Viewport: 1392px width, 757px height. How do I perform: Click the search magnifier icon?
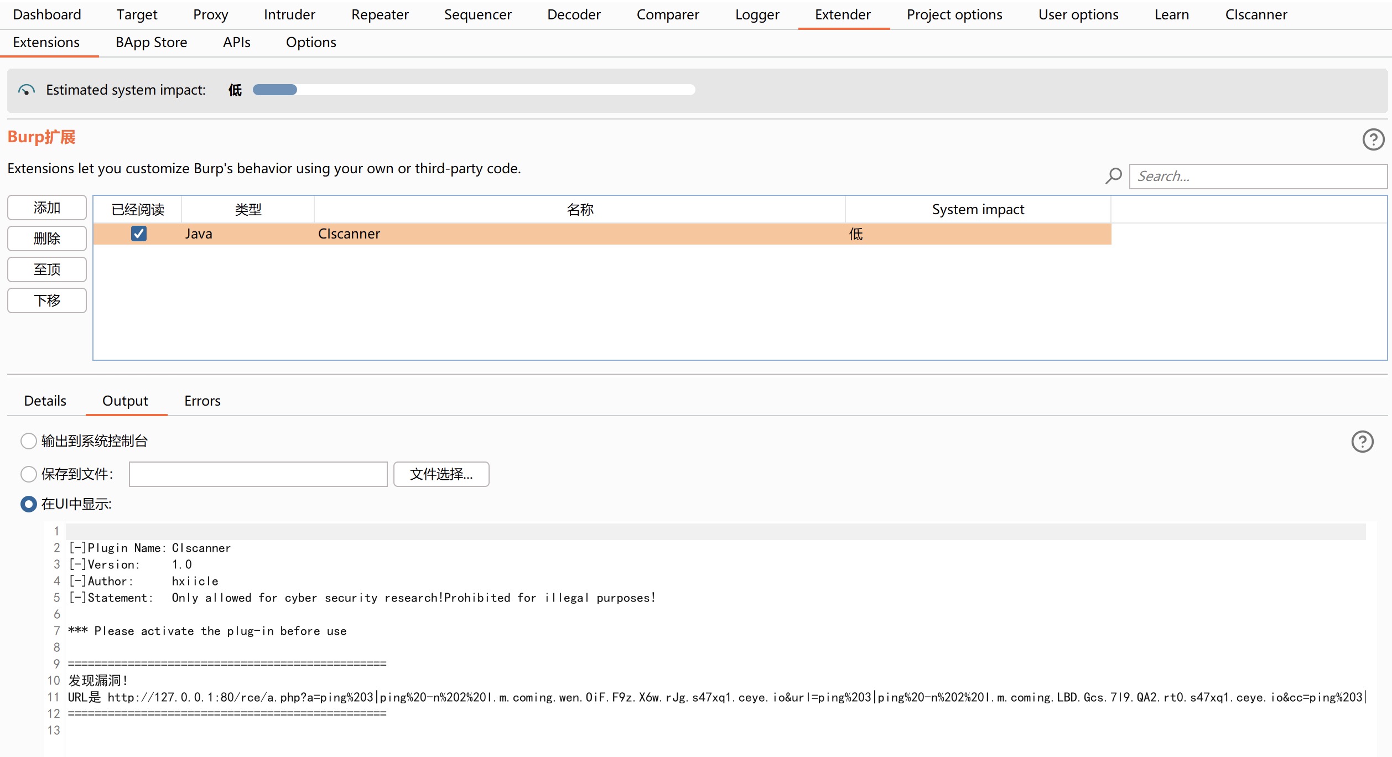click(1113, 176)
